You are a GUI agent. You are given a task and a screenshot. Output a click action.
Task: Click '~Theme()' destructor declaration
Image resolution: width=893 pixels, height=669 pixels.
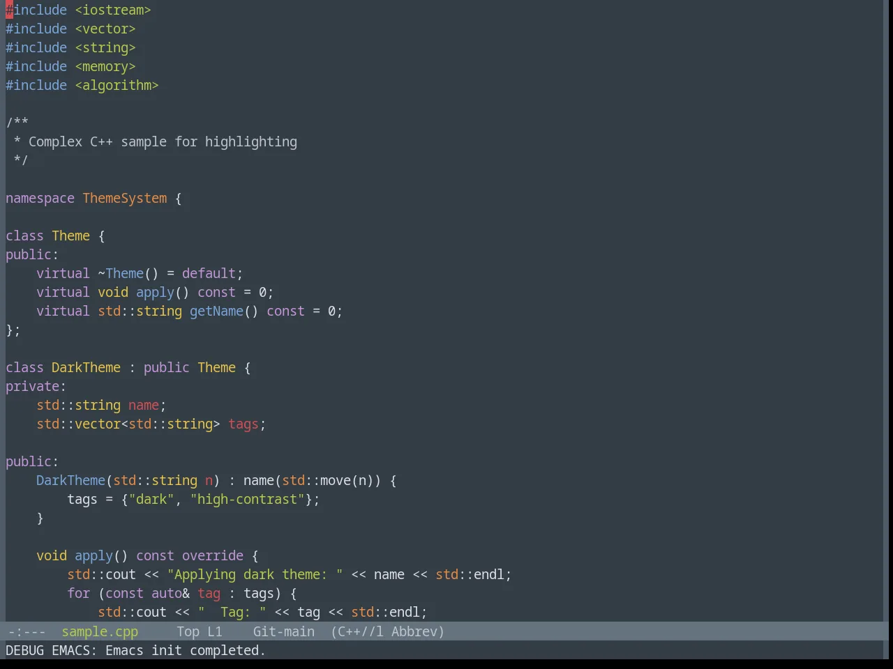point(128,273)
